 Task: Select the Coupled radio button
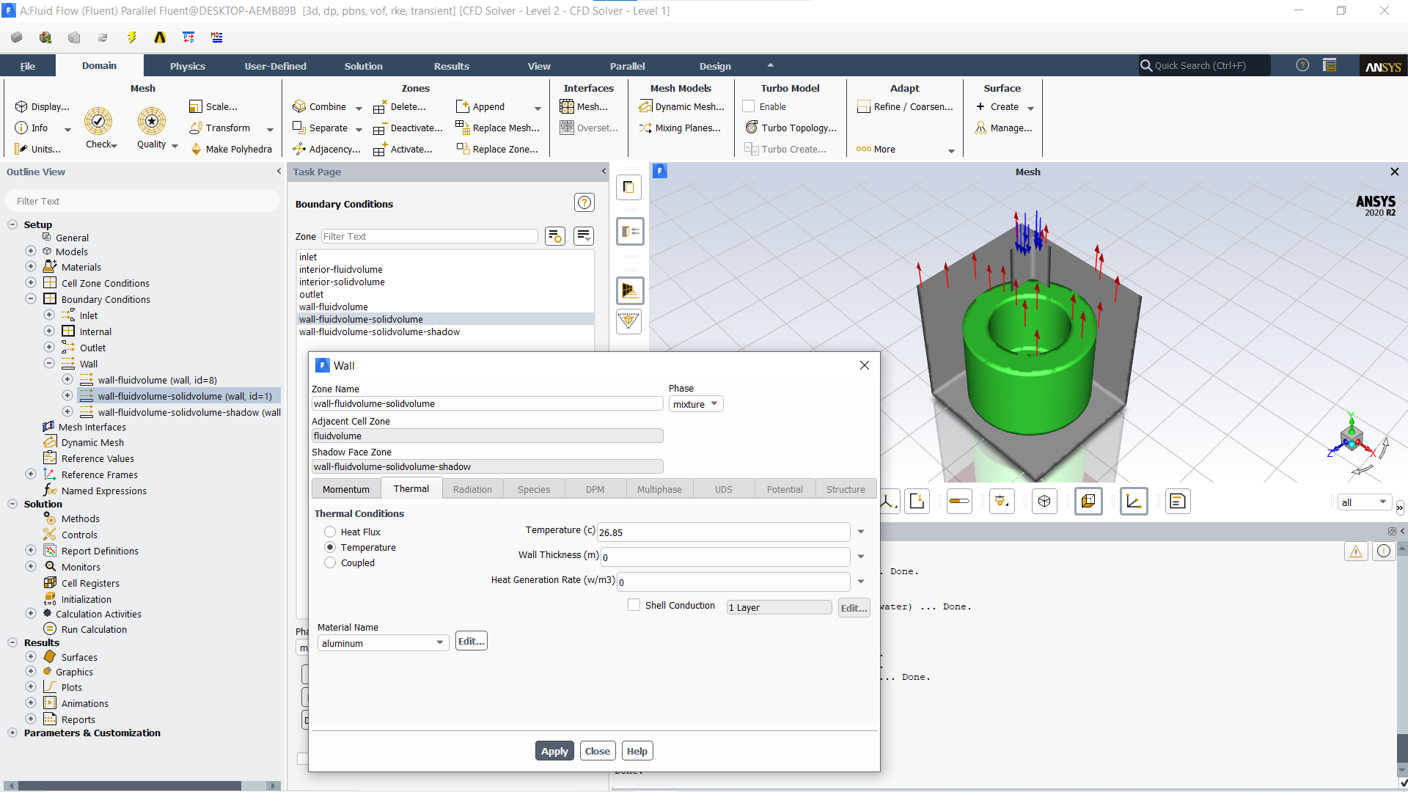point(330,562)
